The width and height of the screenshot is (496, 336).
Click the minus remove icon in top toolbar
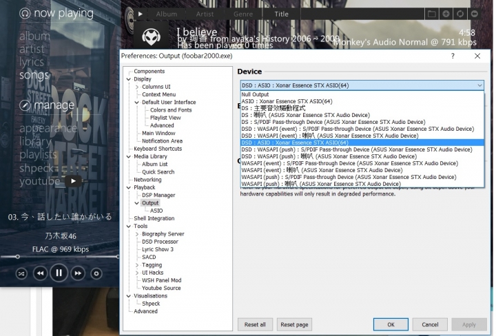(x=475, y=14)
